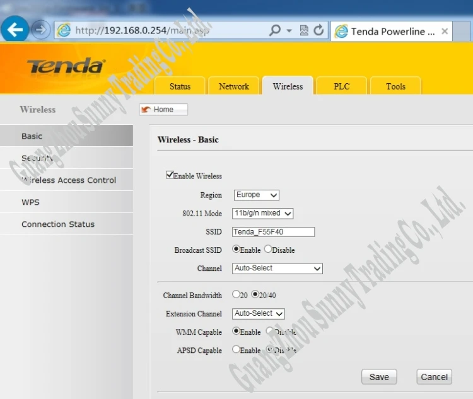Open the PLC tab
The image size is (473, 399).
[341, 86]
